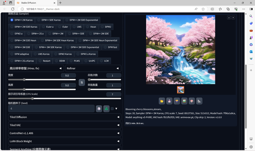
Task: Select the DPM++ SDE Karras sampler
Action: pyautogui.click(x=49, y=20)
